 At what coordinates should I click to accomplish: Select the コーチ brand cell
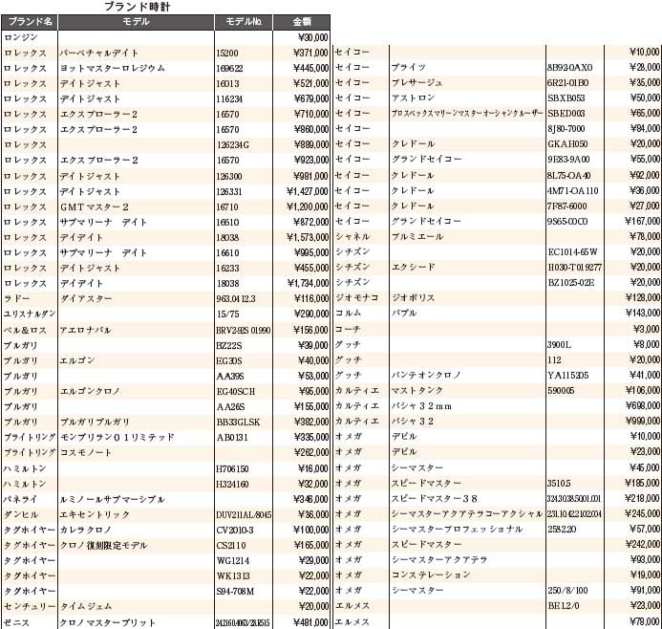tap(348, 329)
